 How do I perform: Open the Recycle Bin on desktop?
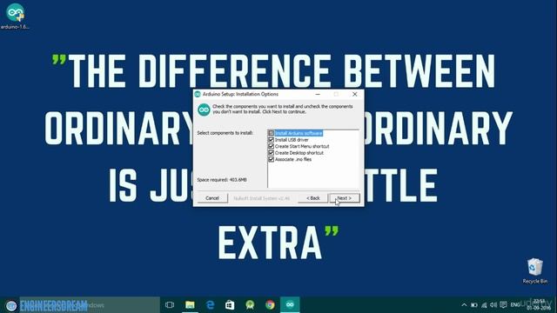[534, 270]
